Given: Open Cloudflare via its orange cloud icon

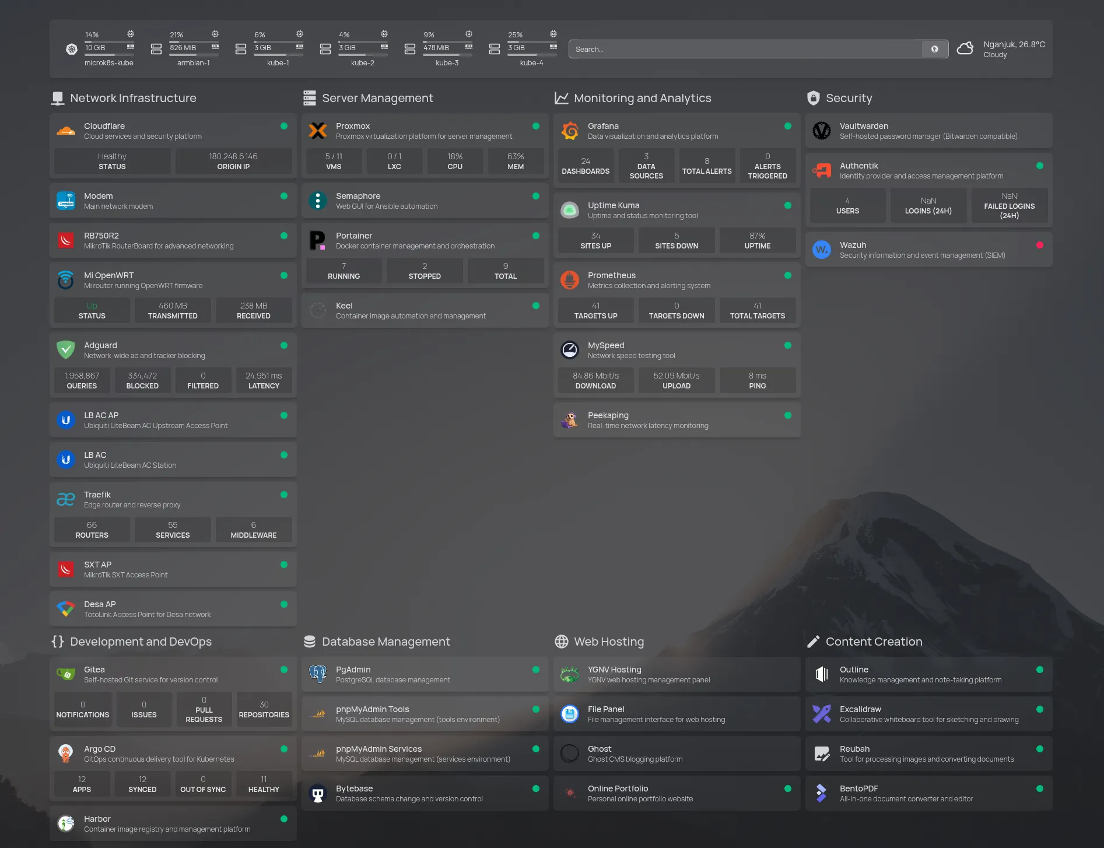Looking at the screenshot, I should point(66,131).
